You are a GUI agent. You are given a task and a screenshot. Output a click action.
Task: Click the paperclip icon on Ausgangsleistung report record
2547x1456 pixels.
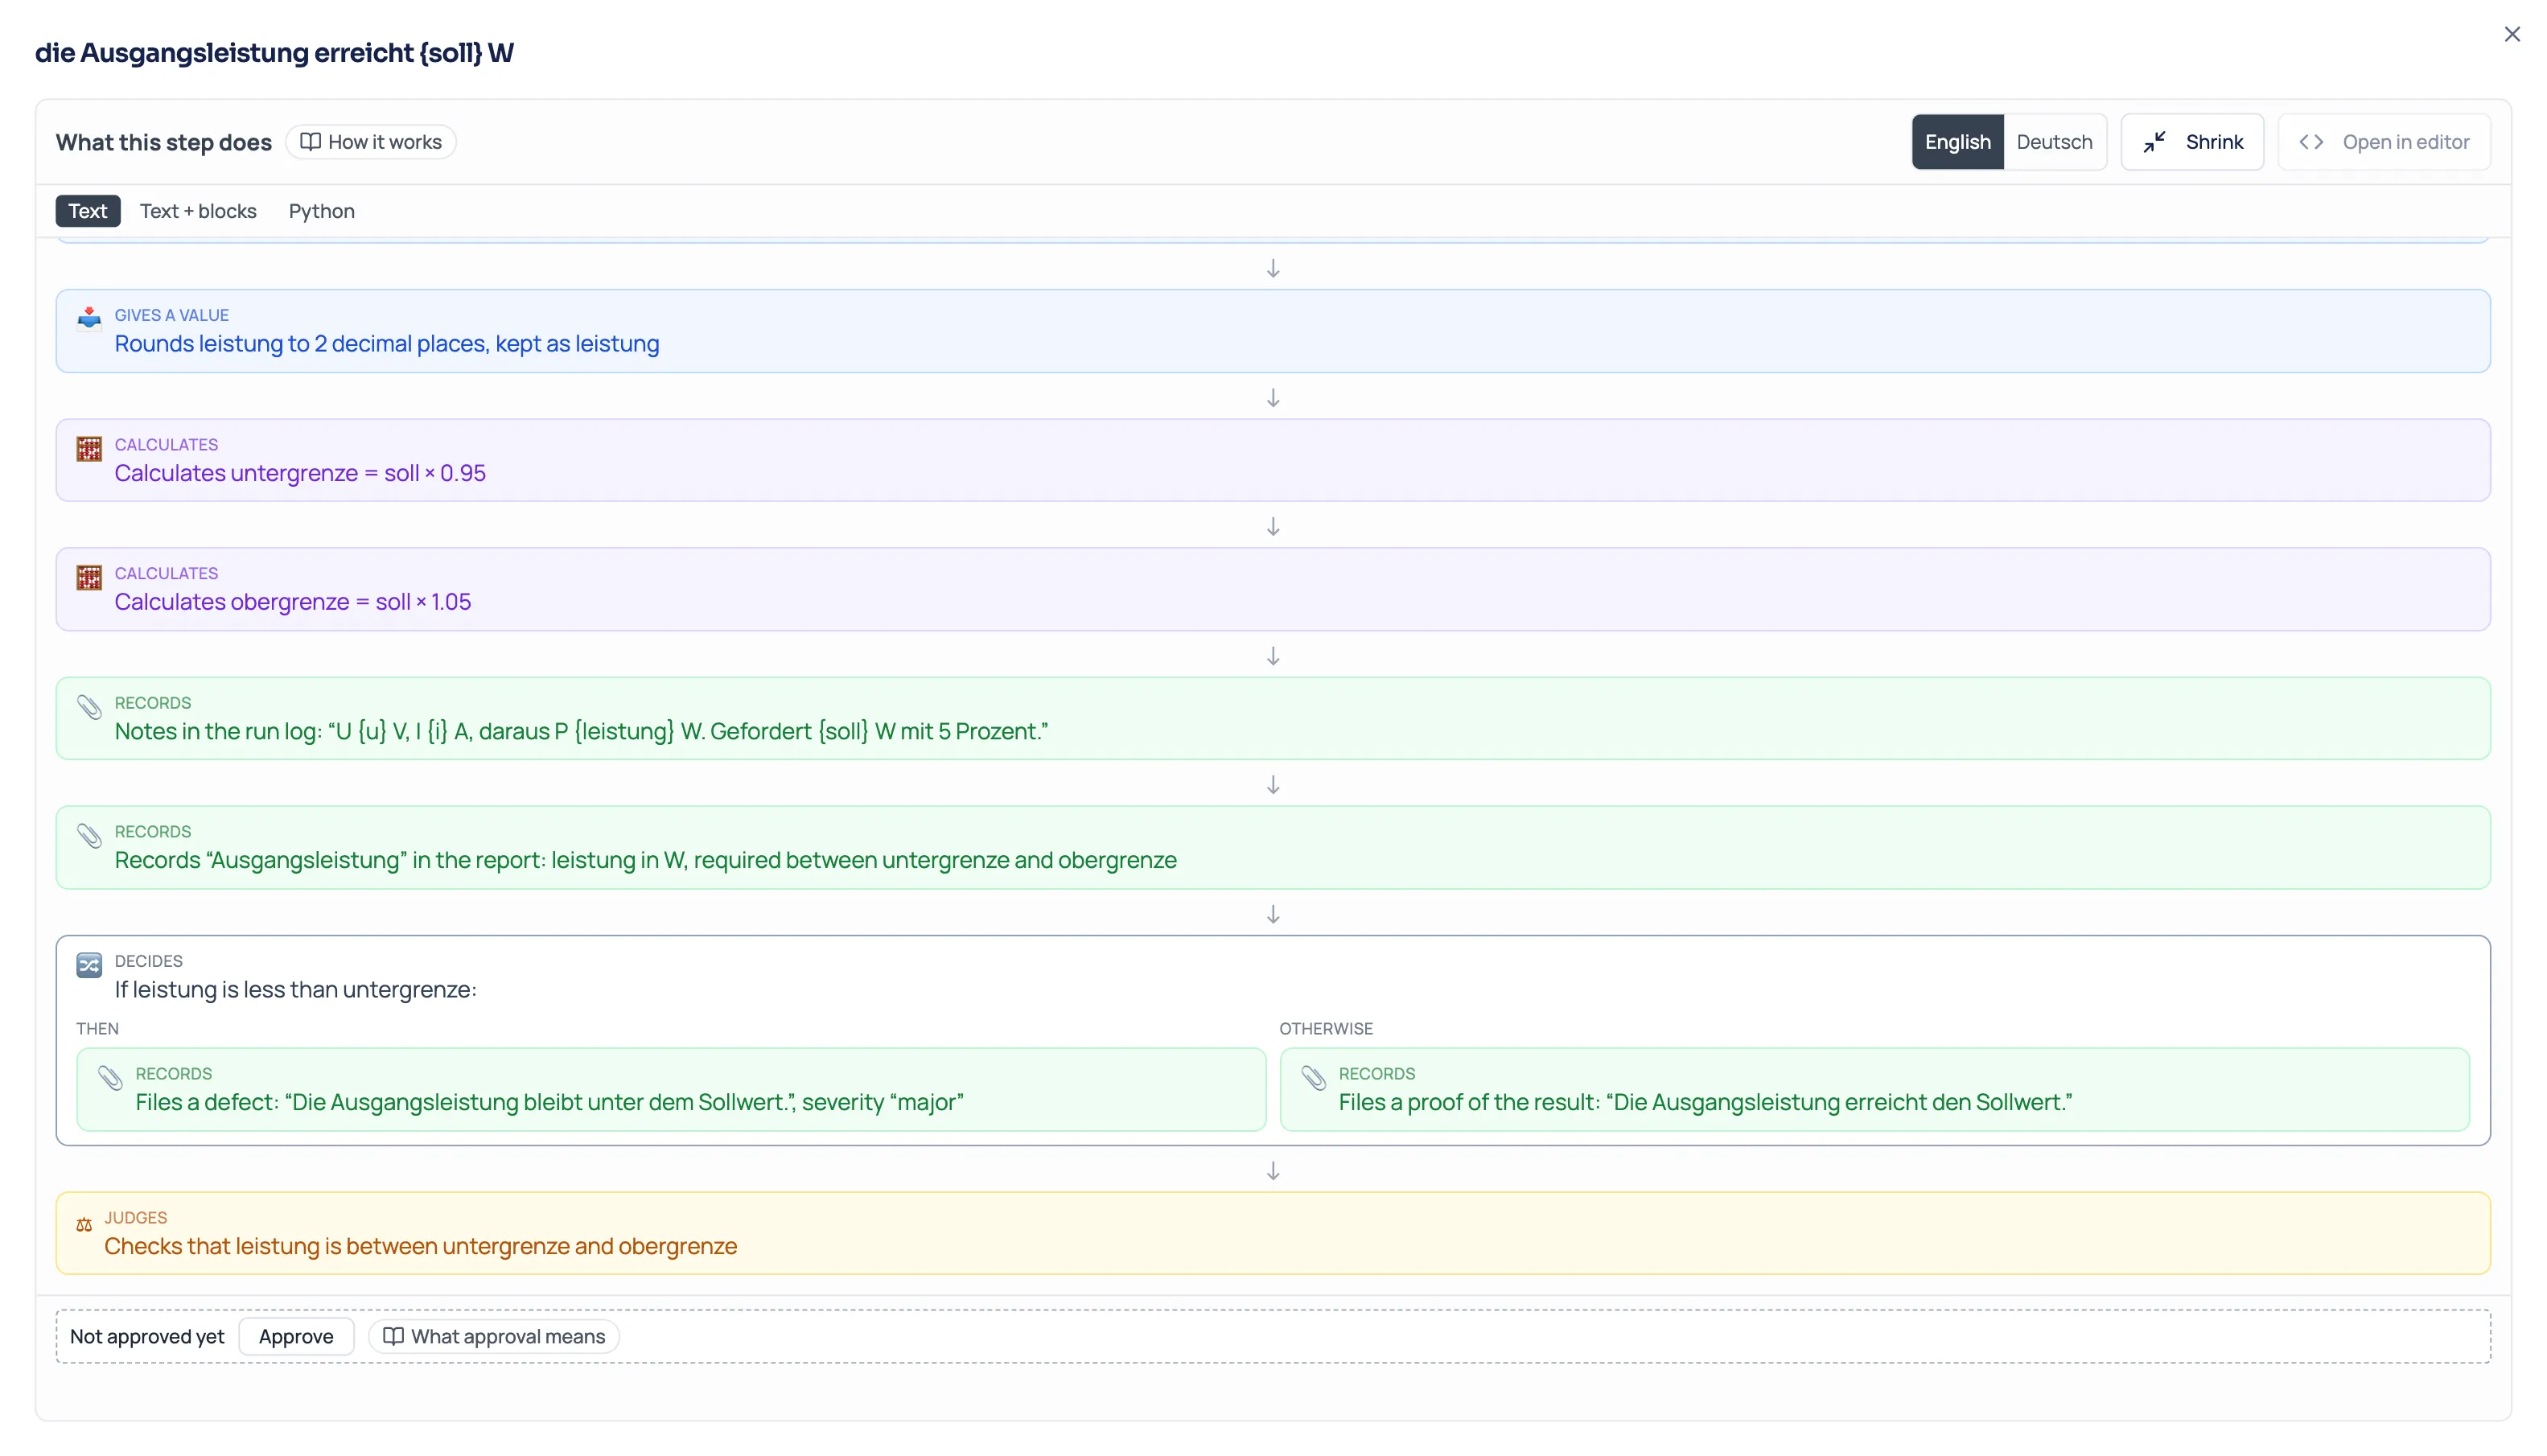[89, 836]
